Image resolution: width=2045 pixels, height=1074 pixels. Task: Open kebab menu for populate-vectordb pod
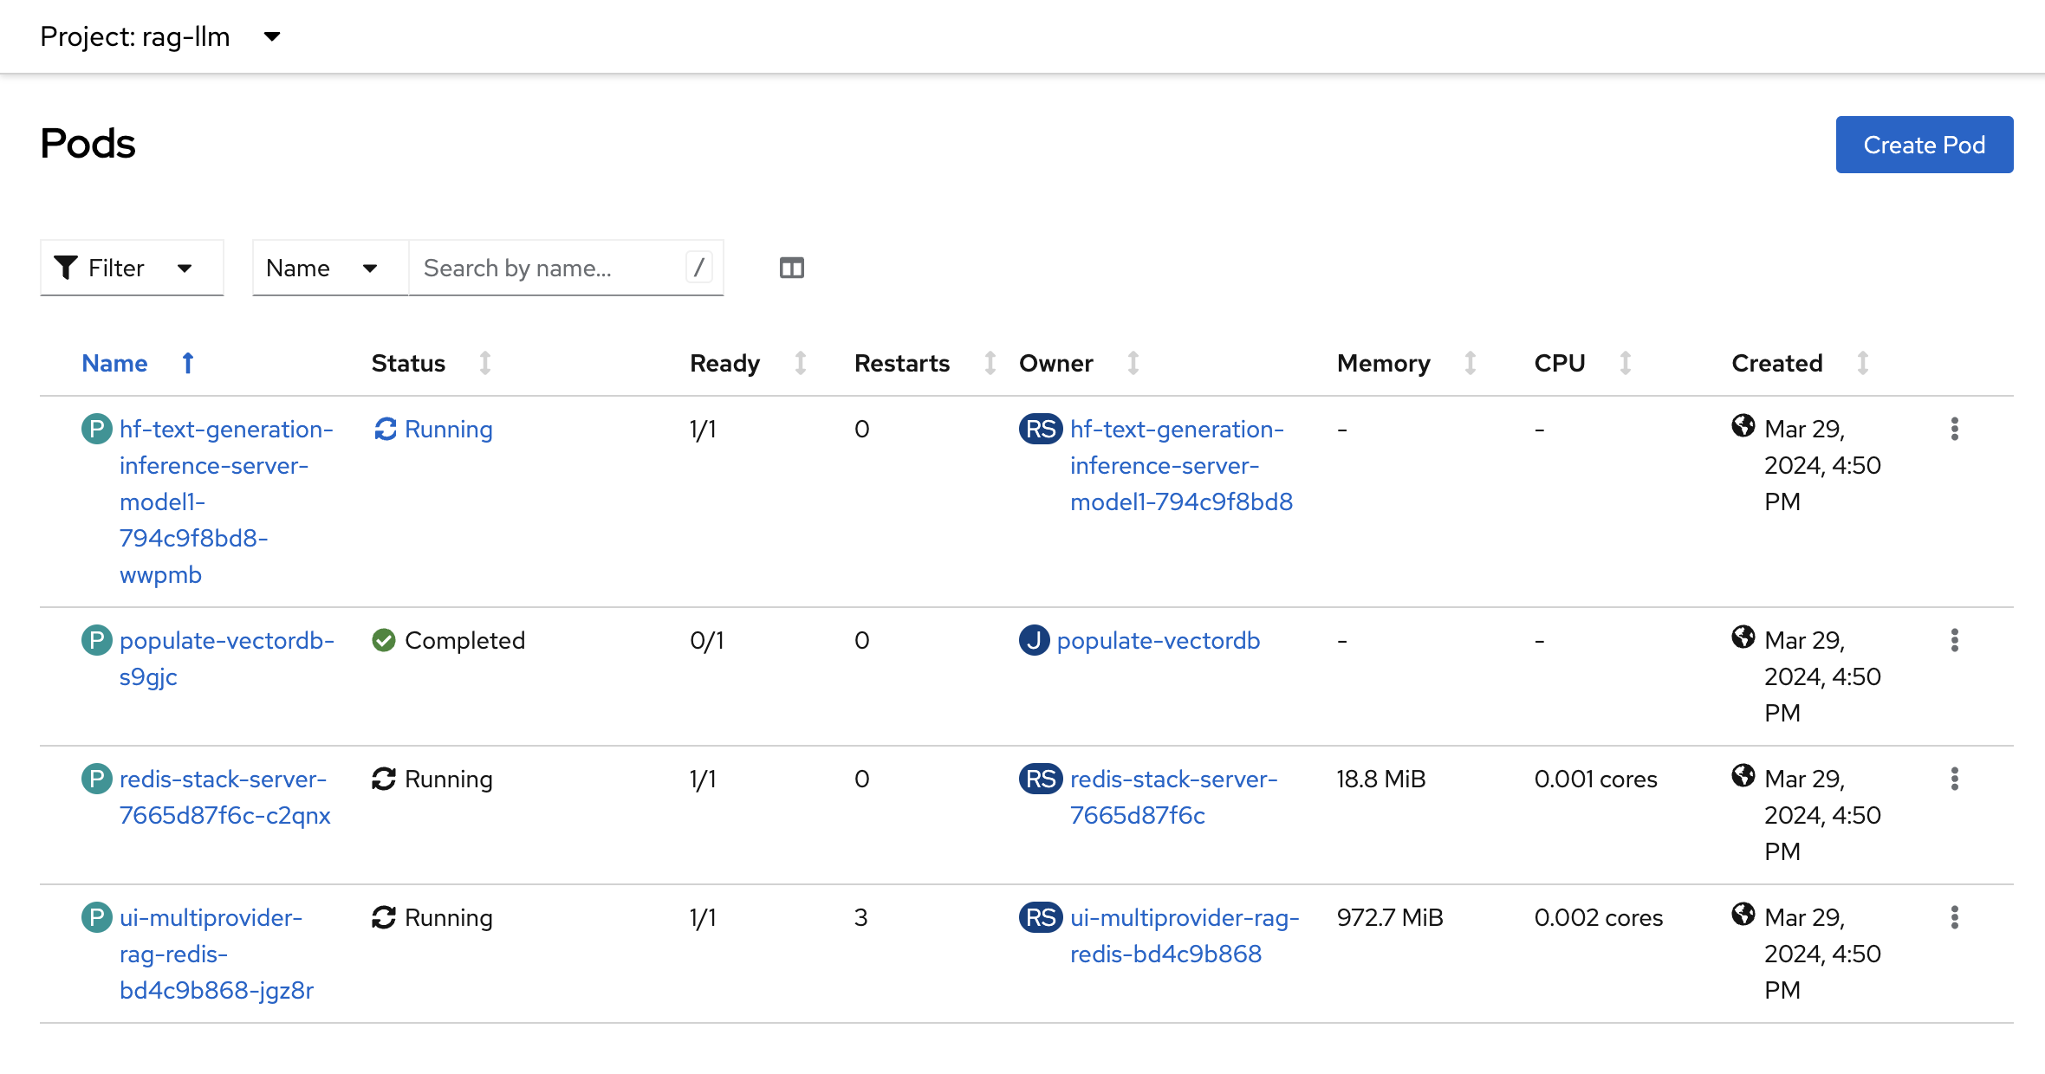tap(1954, 640)
